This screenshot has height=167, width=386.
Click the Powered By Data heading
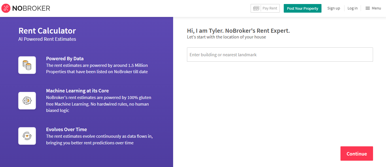point(65,59)
